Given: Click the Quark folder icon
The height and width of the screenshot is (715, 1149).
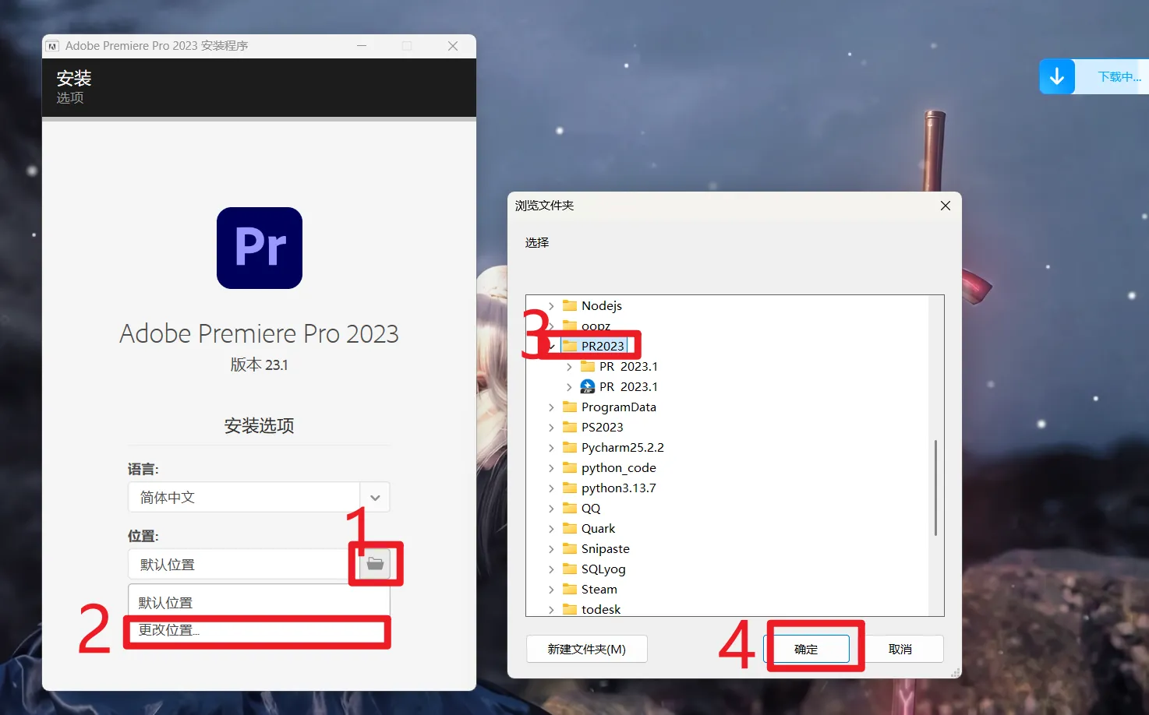Looking at the screenshot, I should [570, 528].
